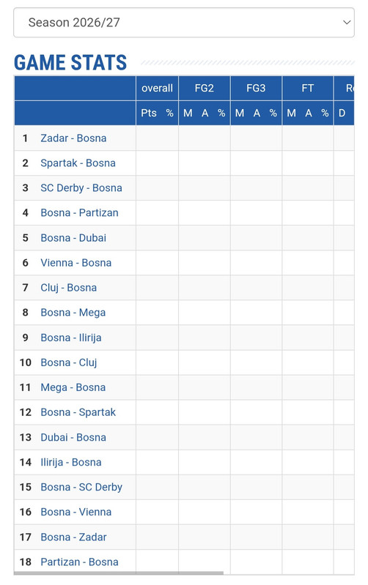Open the Bosna - Mega game

pyautogui.click(x=73, y=313)
